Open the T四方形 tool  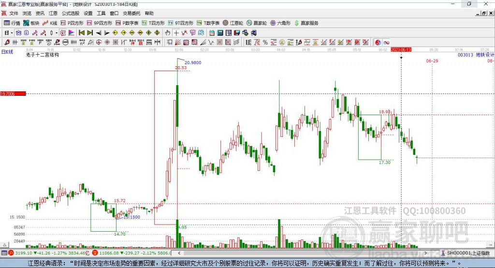point(153,23)
